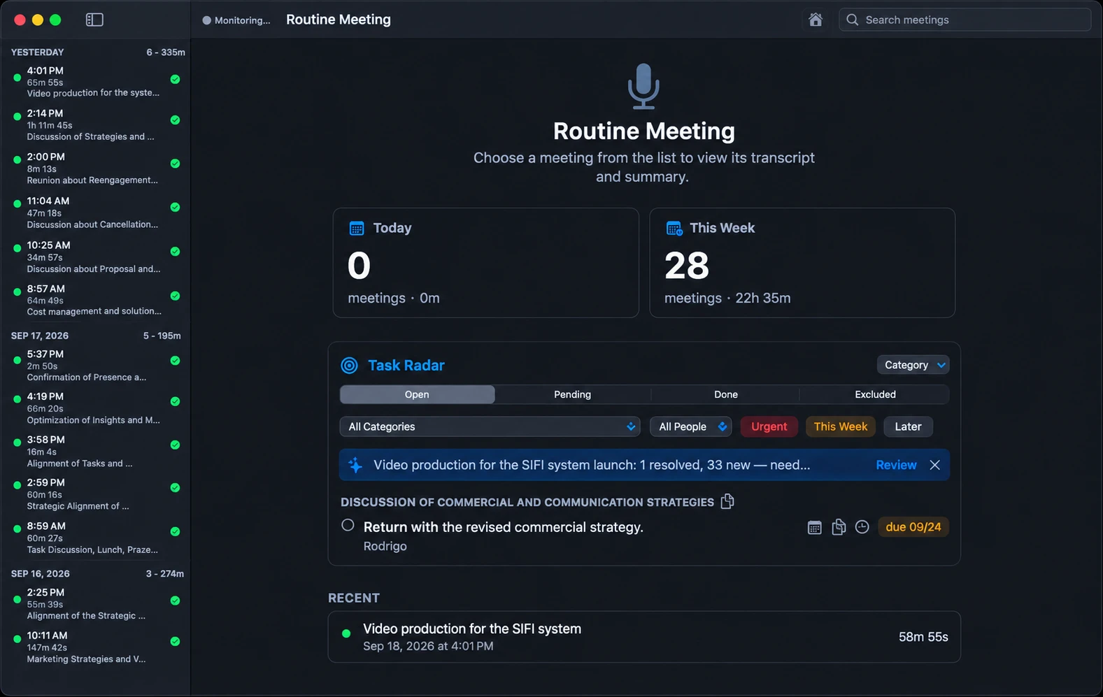Select the 8:57 AM Cost management meeting
1103x697 pixels.
(x=95, y=300)
